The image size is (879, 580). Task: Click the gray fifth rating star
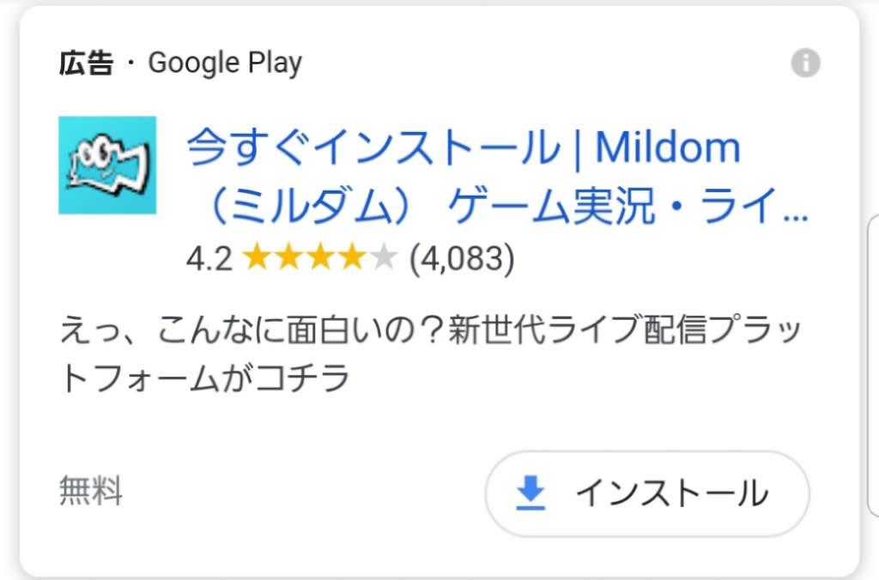384,257
